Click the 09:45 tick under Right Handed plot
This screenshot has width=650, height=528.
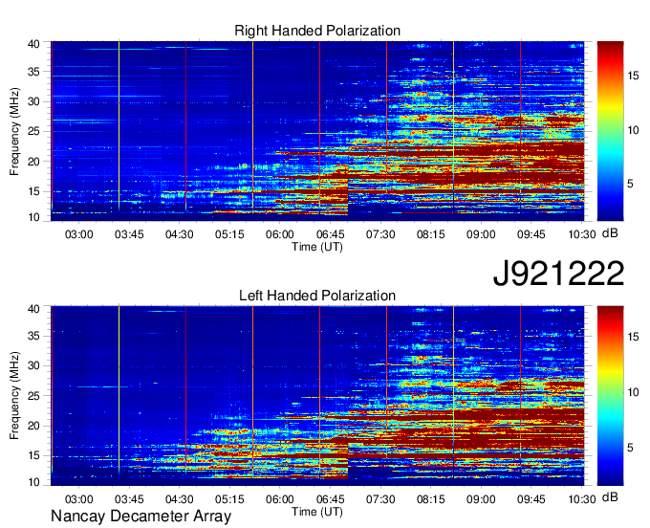coord(531,234)
